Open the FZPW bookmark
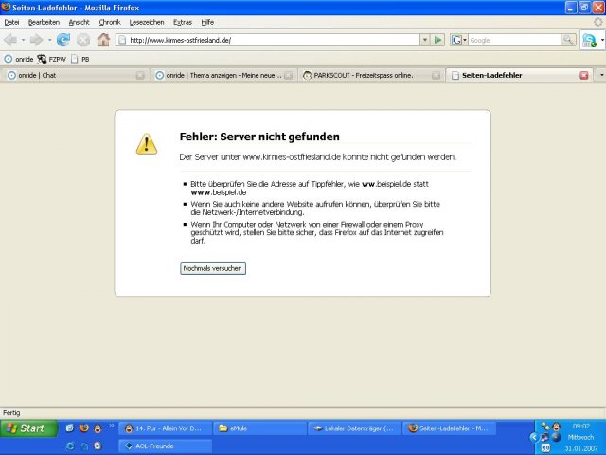Image resolution: width=606 pixels, height=455 pixels. [x=53, y=59]
